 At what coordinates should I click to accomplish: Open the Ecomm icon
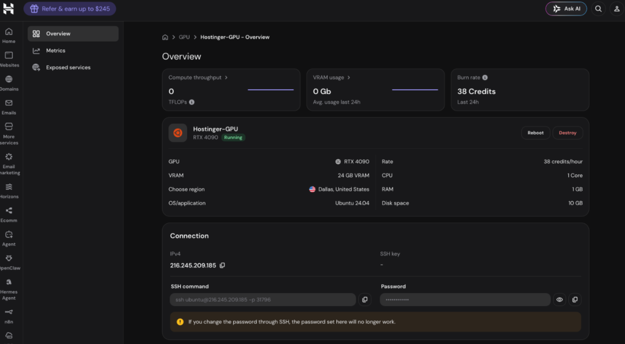coord(9,210)
